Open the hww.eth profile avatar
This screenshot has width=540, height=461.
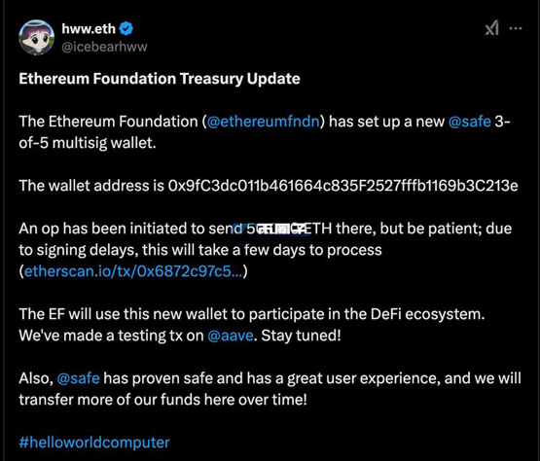tap(37, 37)
